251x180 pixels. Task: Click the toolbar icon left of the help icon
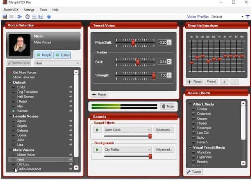(41, 17)
